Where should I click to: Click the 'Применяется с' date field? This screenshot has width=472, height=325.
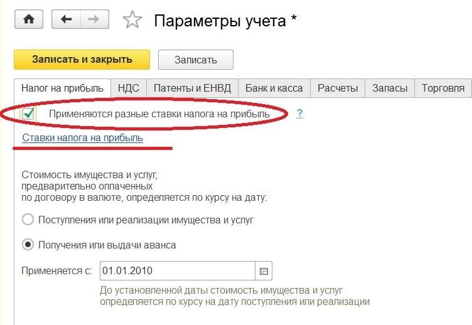(x=178, y=271)
